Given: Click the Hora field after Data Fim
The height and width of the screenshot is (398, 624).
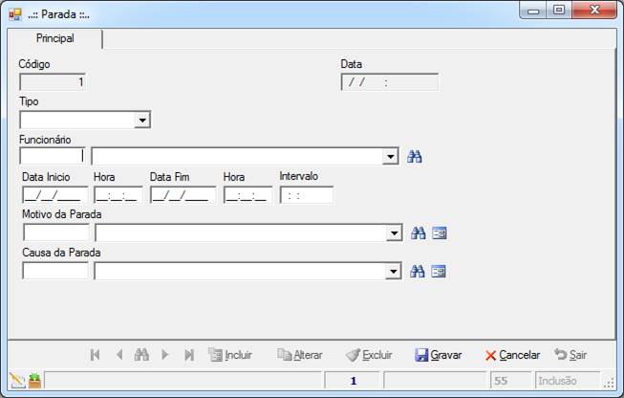Looking at the screenshot, I should coord(247,195).
